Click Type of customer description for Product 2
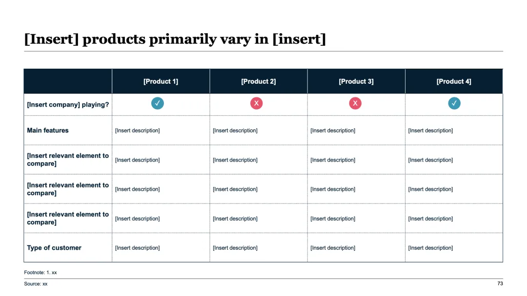Image resolution: width=527 pixels, height=296 pixels. click(235, 248)
